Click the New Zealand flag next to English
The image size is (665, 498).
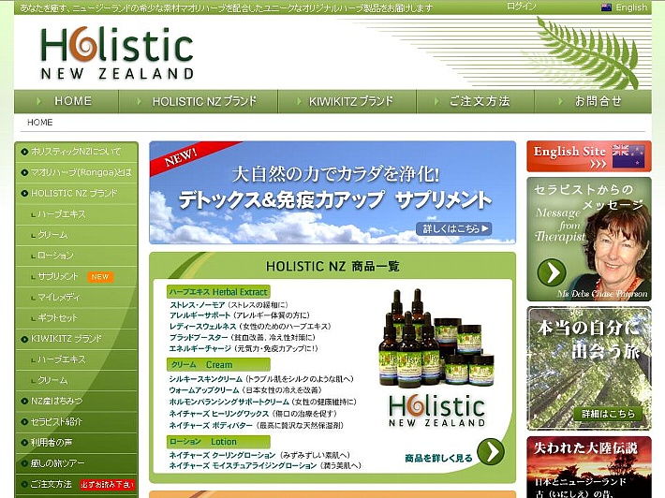pyautogui.click(x=607, y=7)
